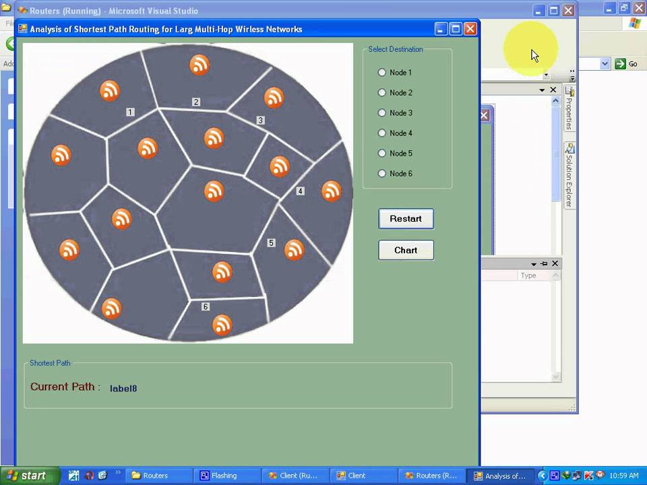Minimize the Analysis of Shortest Path window
This screenshot has height=485, width=647.
441,29
